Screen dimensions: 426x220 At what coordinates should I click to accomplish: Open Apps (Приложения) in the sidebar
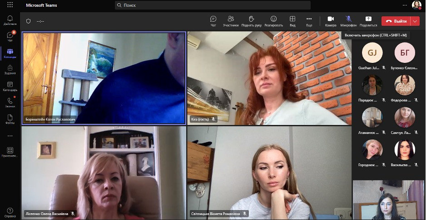(x=10, y=152)
